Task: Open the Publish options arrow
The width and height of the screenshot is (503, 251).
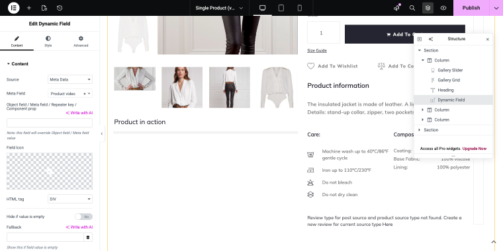Action: click(496, 8)
